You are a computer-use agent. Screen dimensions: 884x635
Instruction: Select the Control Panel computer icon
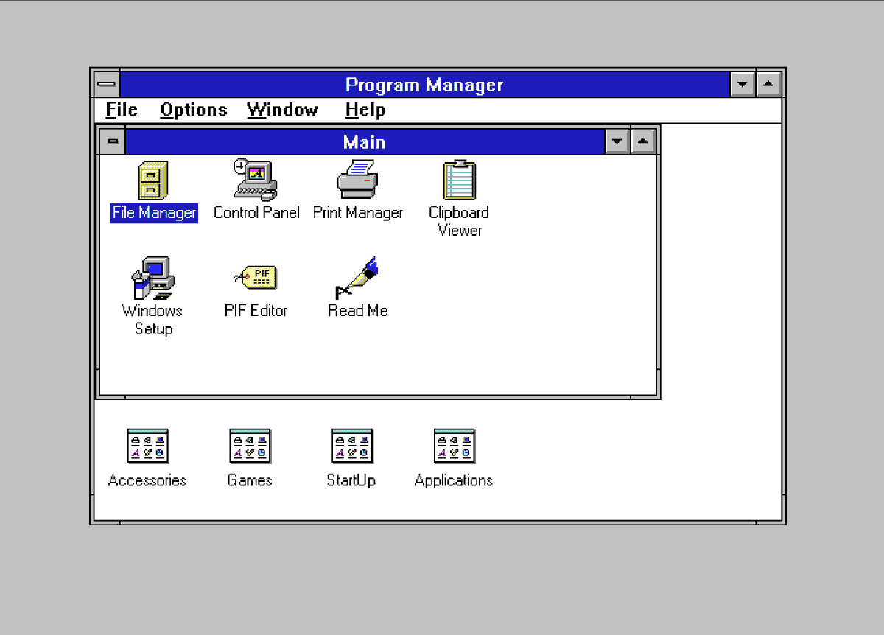(255, 180)
